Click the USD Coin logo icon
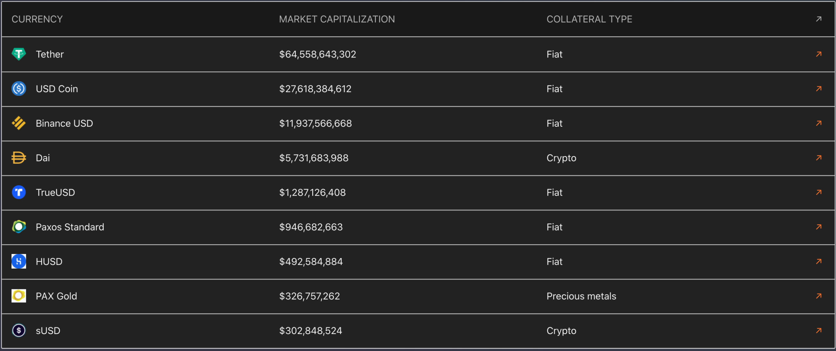Viewport: 836px width, 351px height. pos(19,88)
